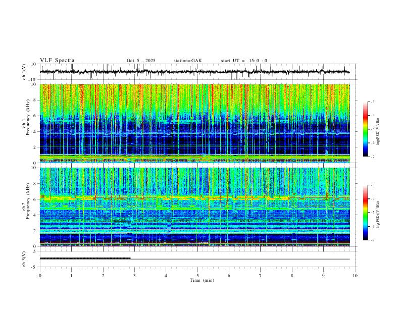Click the "-5" tick on the ch.3(V) axis

click(x=34, y=267)
